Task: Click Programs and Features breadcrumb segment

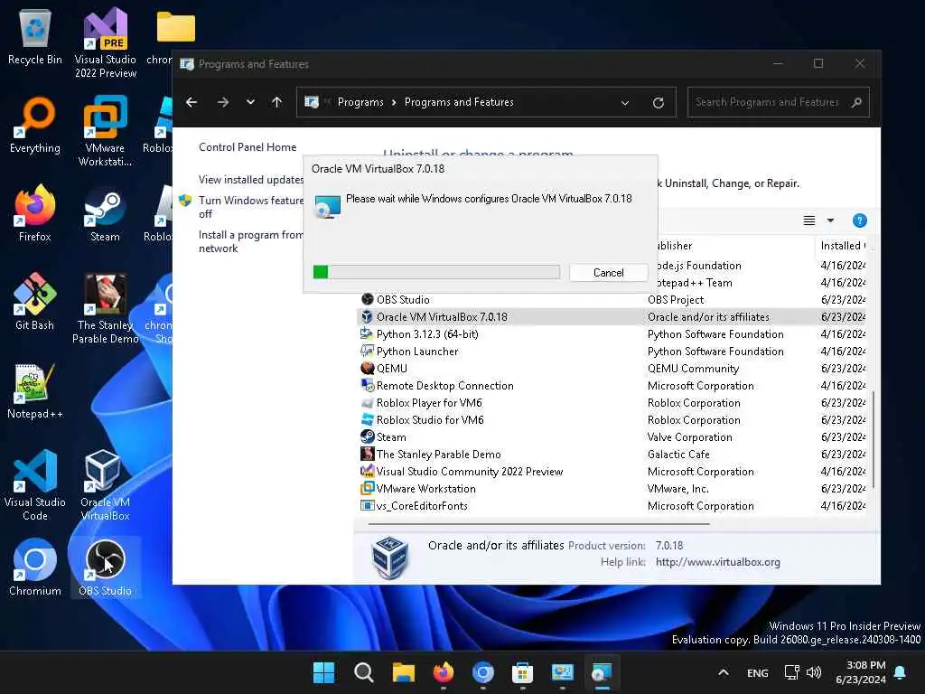Action: pyautogui.click(x=459, y=102)
